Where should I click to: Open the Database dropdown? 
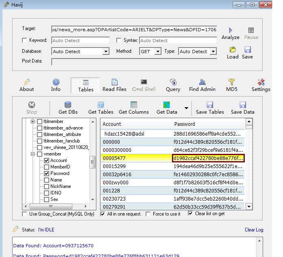[x=106, y=52]
